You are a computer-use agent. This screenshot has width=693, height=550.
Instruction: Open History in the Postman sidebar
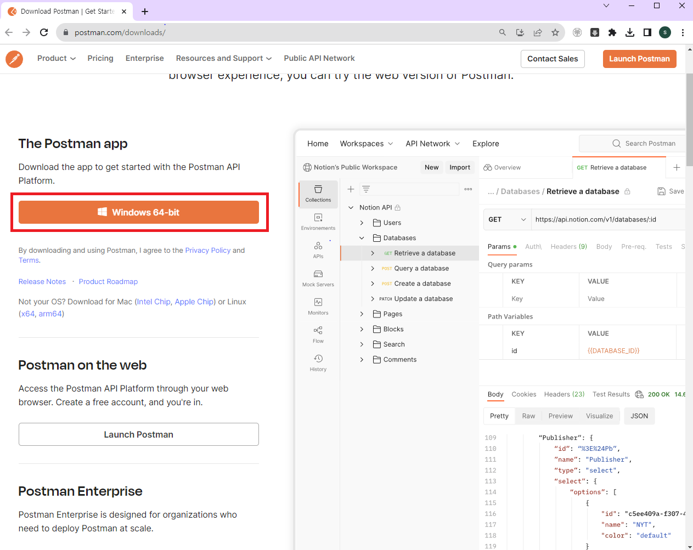tap(318, 363)
